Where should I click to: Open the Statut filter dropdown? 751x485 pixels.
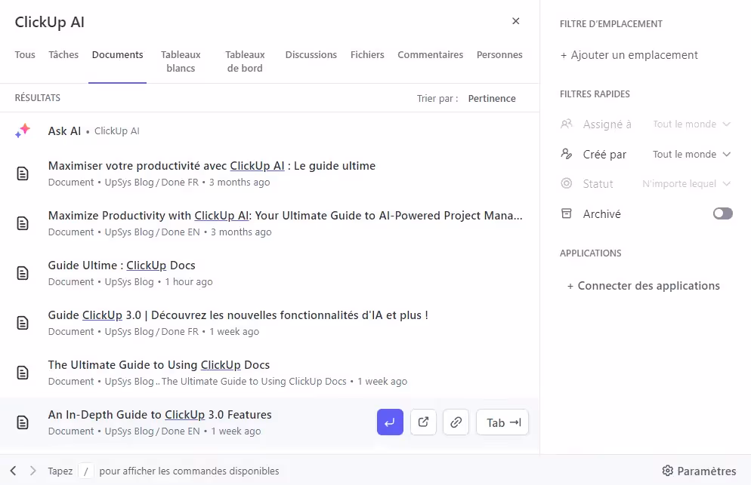pos(686,184)
